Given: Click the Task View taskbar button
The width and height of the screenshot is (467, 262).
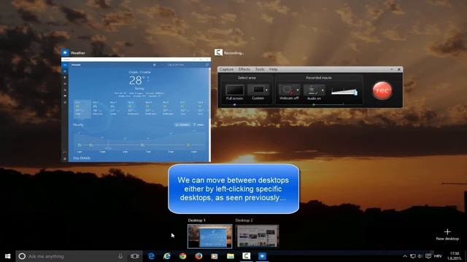Looking at the screenshot, I should [x=135, y=256].
